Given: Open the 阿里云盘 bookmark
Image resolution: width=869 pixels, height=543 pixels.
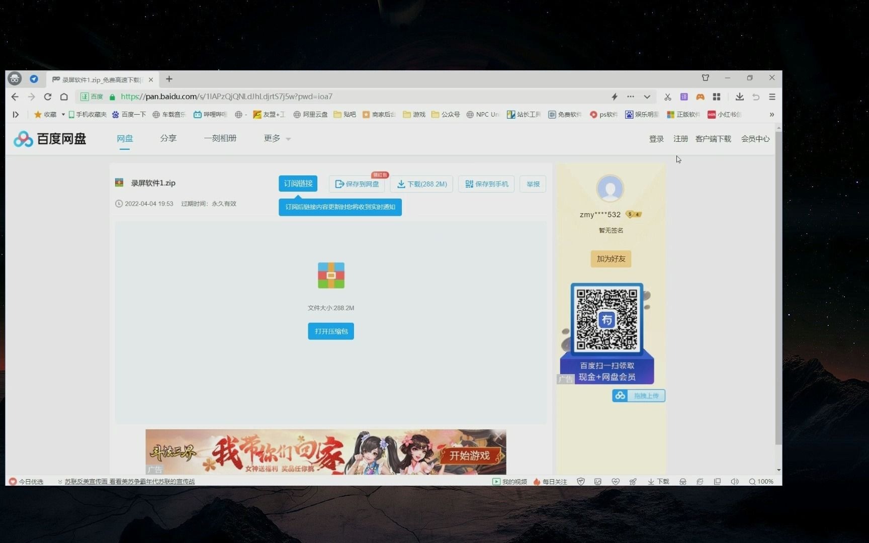Looking at the screenshot, I should coord(310,115).
